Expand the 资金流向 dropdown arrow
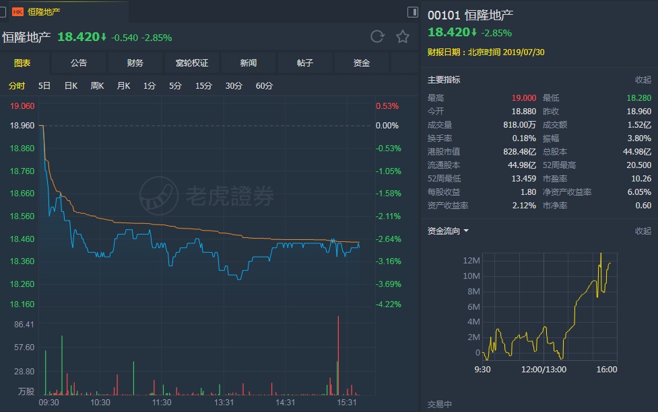Image resolution: width=658 pixels, height=412 pixels. 466,231
